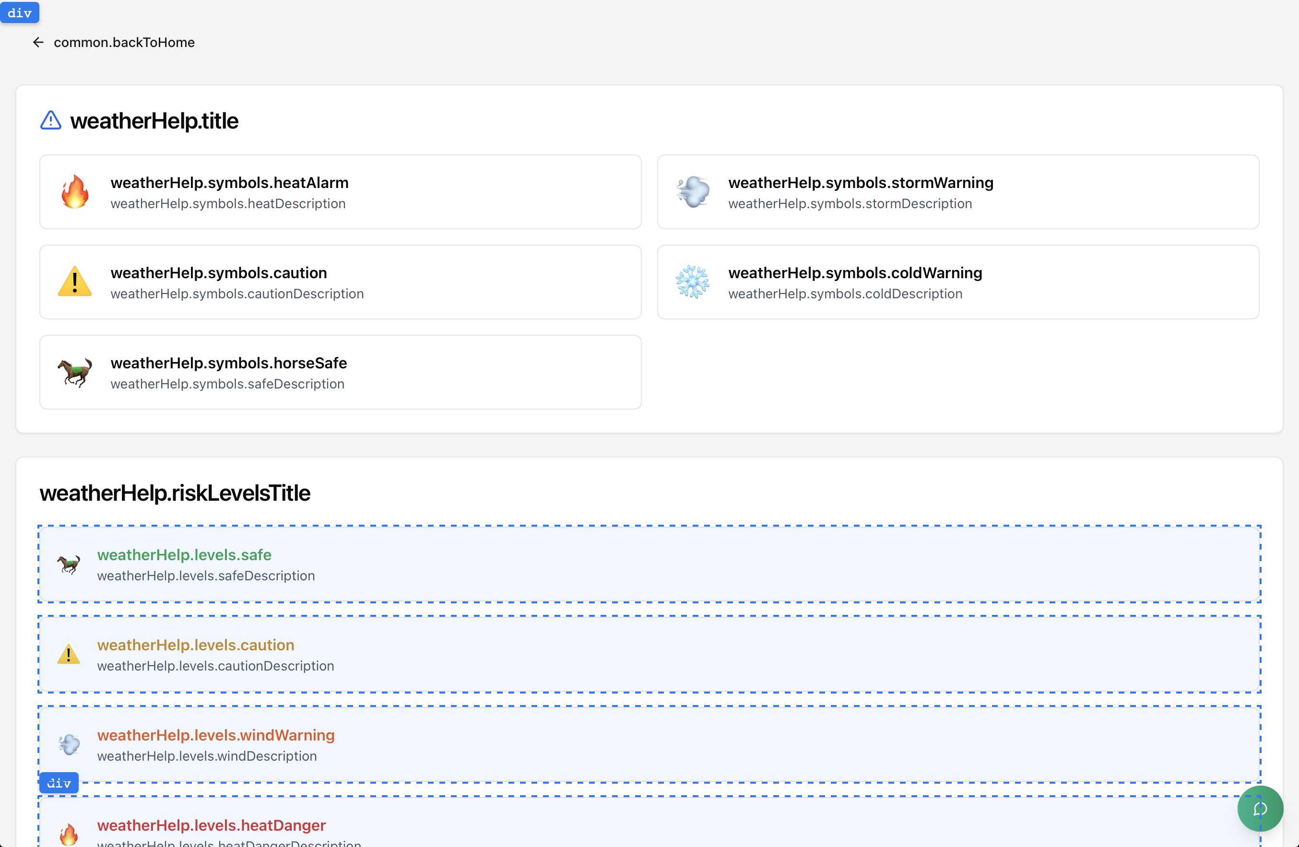This screenshot has height=847, width=1299.
Task: Click weatherHelp.levels.heatDanger red heading
Action: (211, 825)
